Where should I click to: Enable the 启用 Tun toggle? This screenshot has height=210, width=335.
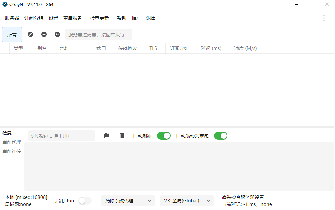(85, 201)
